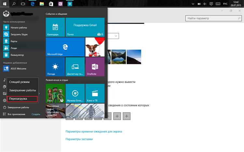Select the mountain lake wallpaper thumbnail

[x=118, y=57]
